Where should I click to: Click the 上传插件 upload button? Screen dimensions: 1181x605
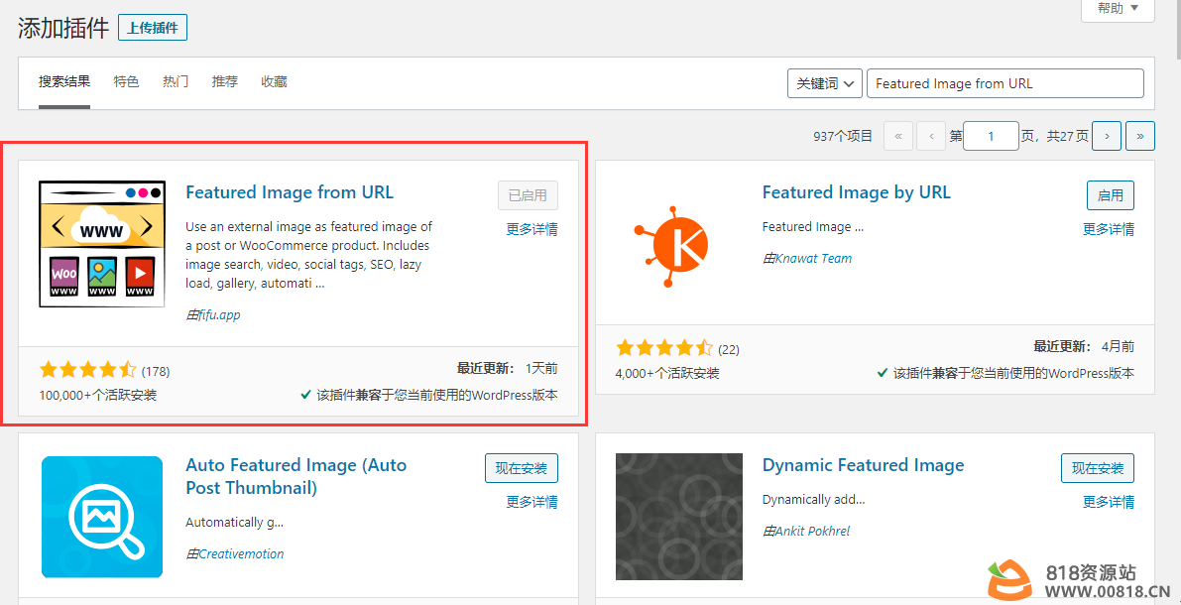click(153, 28)
